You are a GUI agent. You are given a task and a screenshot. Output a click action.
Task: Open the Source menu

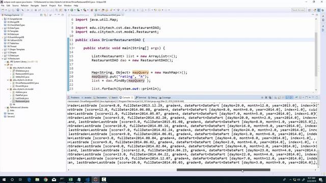[x=15, y=6]
